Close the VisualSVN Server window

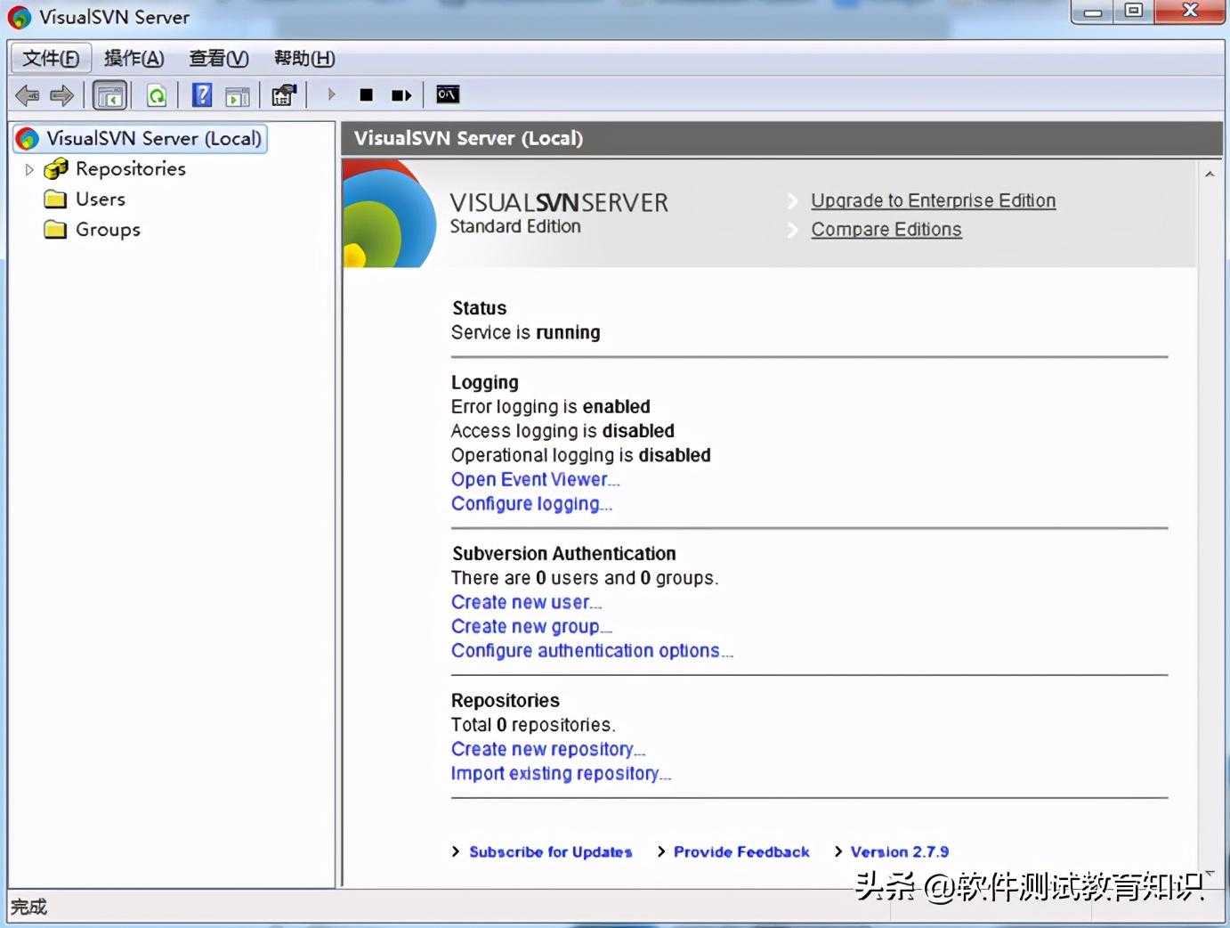click(1190, 12)
